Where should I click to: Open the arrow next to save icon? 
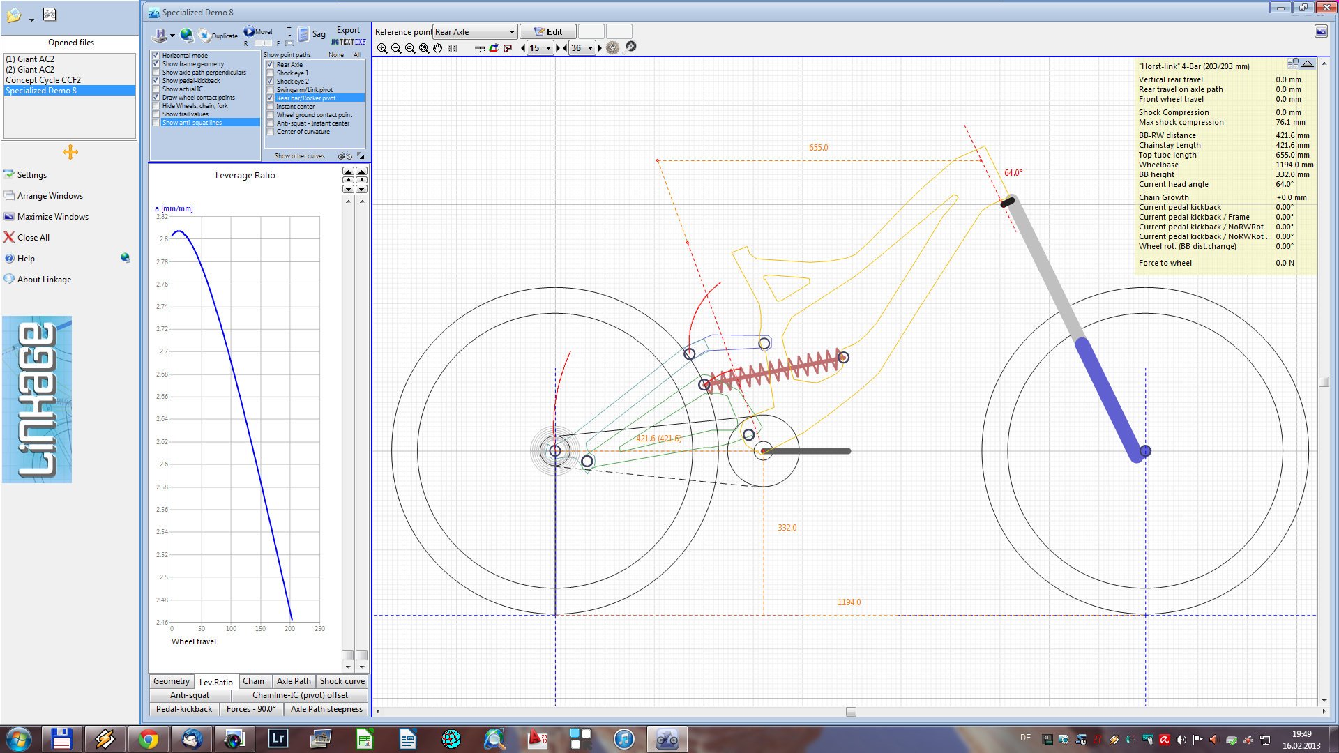pos(172,36)
